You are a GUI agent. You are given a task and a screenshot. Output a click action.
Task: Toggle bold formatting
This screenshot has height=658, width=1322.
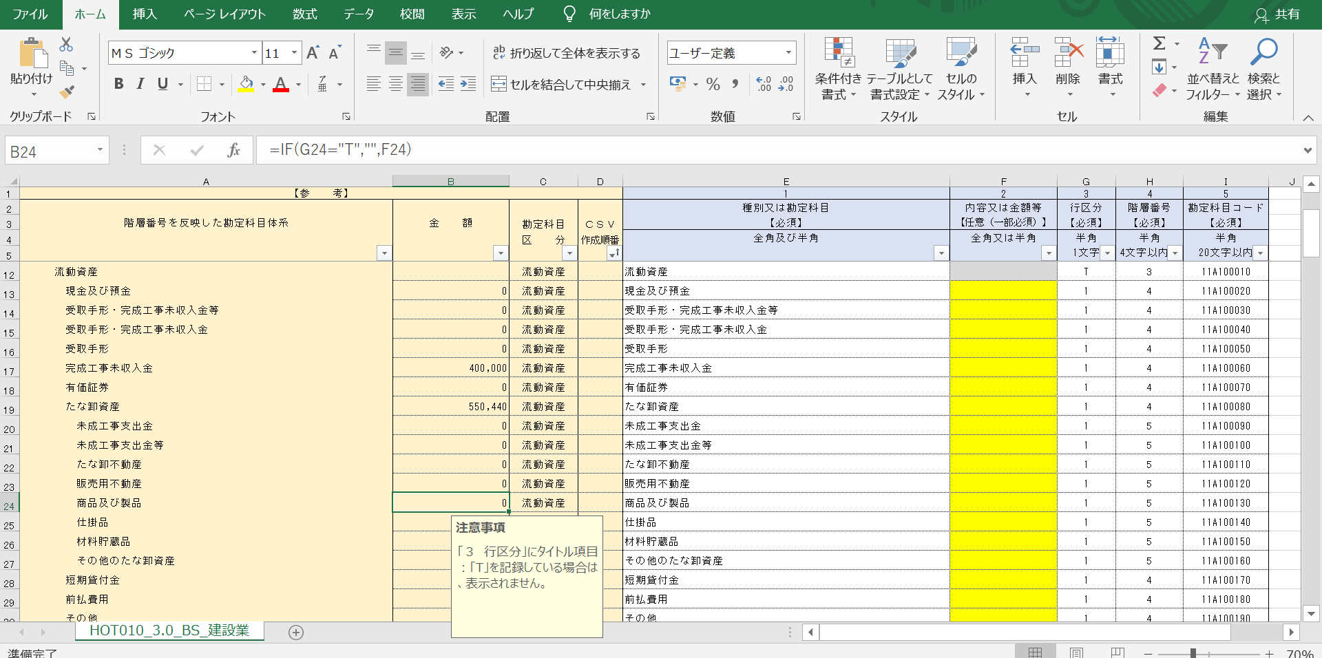tap(118, 84)
